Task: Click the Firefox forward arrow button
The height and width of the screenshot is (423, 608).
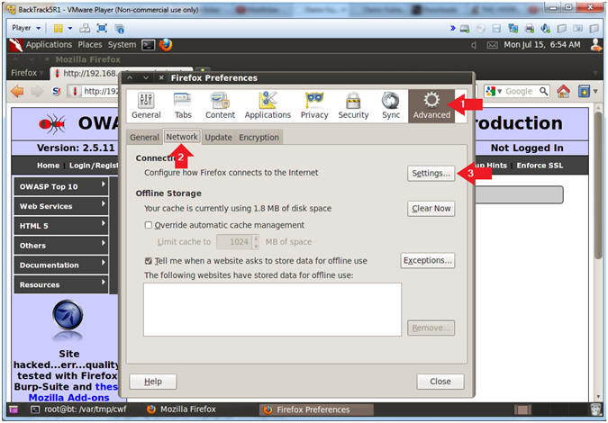Action: click(x=38, y=92)
